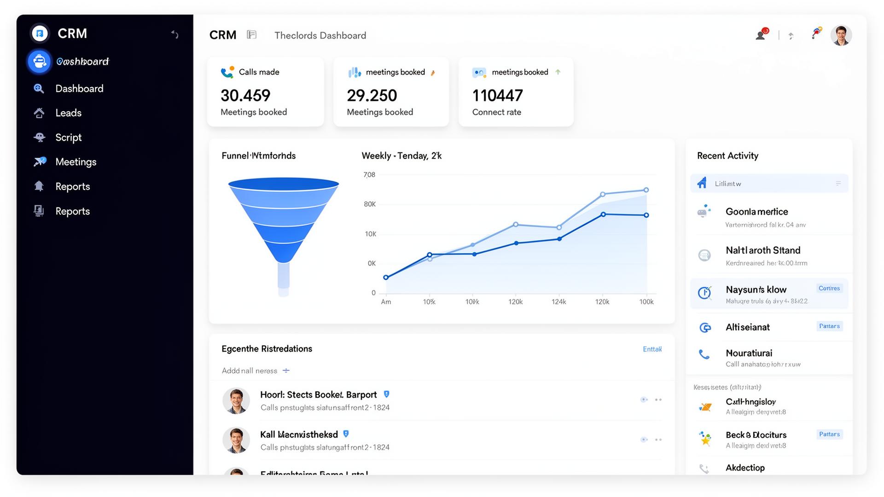This screenshot has width=884, height=497.
Task: Click the rocket icon in top bar
Action: point(816,33)
